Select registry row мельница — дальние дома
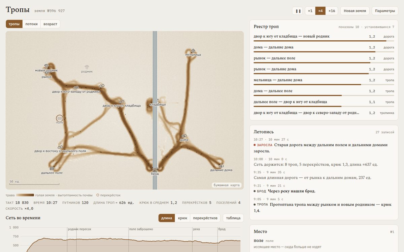Screen dimensions: 404x252 [324, 81]
